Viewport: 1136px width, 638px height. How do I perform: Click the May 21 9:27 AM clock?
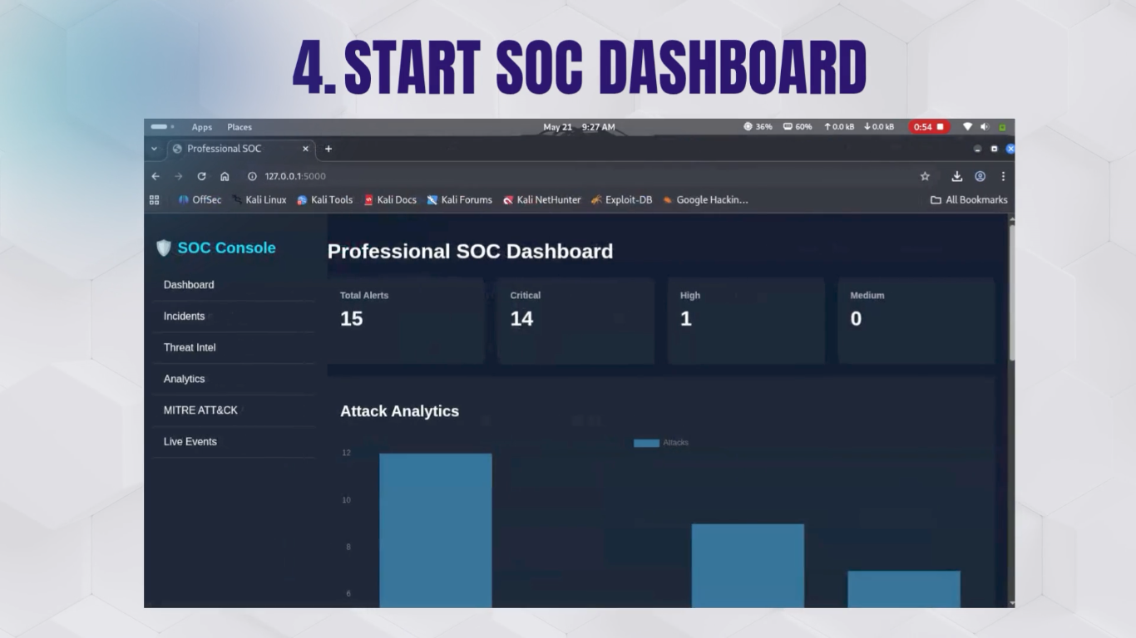[x=579, y=127]
